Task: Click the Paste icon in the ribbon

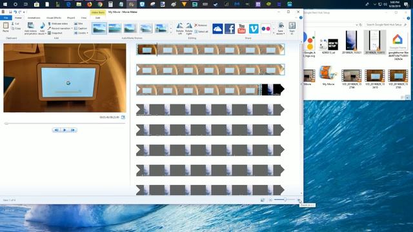Action: point(6,26)
